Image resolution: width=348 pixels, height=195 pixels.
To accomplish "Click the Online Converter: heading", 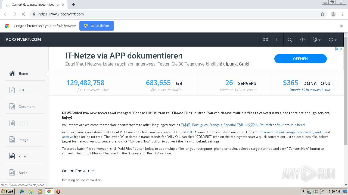I will [78, 171].
